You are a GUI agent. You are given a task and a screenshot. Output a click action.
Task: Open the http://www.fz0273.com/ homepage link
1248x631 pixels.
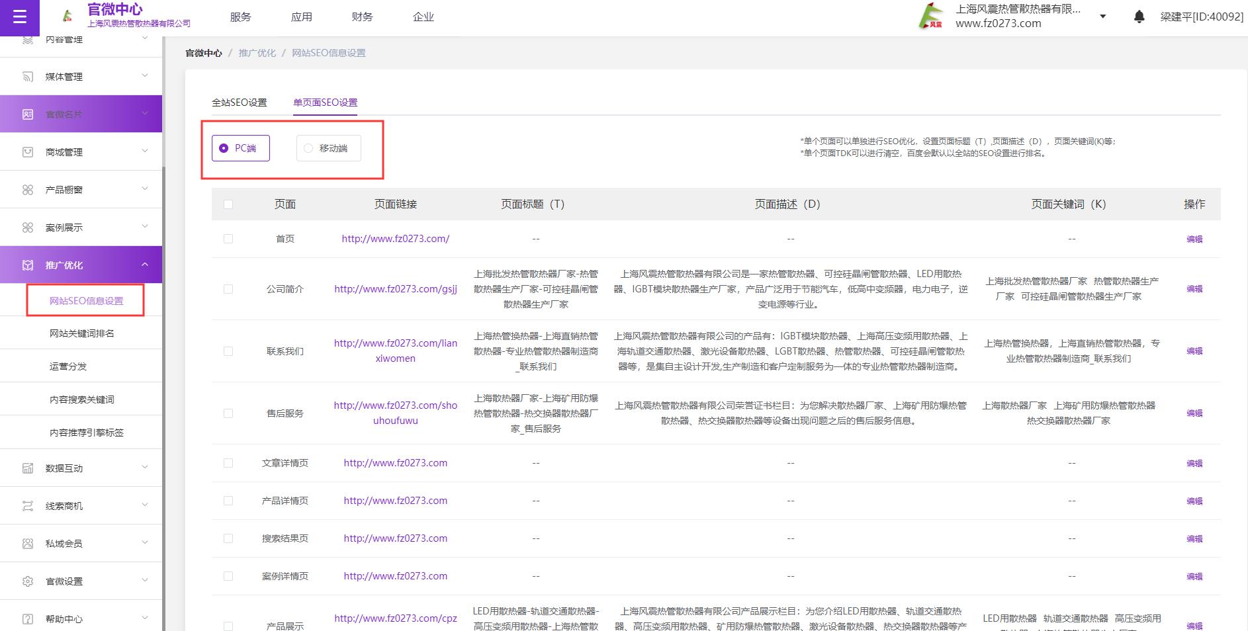pos(396,239)
